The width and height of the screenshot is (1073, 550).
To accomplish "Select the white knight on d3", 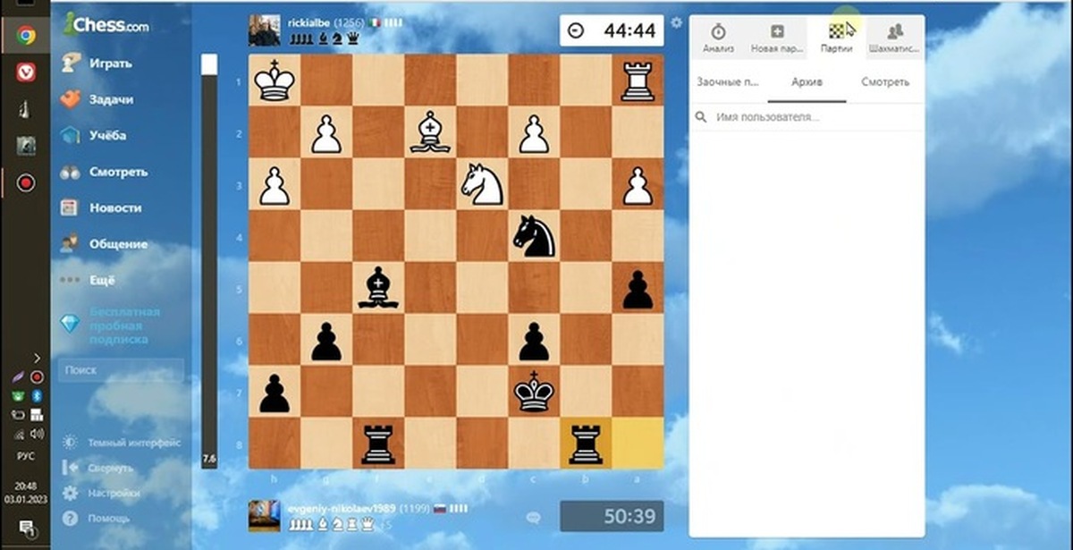I will tap(482, 185).
